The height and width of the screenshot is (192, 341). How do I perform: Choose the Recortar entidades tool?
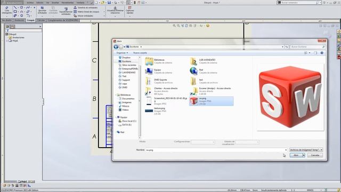pyautogui.click(x=42, y=10)
